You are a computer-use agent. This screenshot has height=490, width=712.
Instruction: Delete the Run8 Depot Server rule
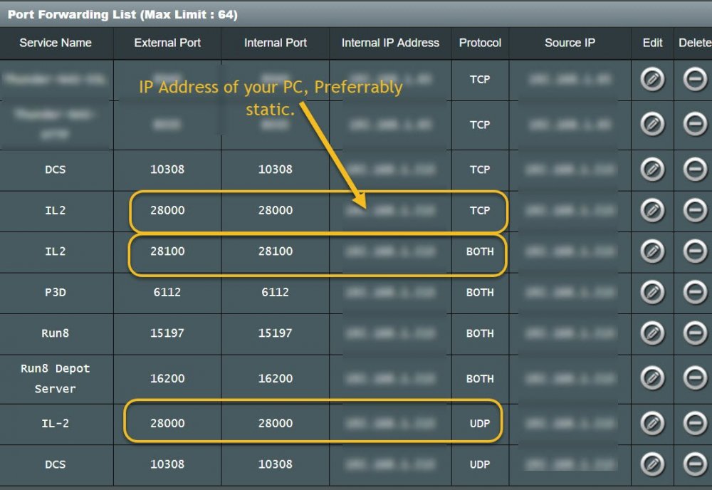(x=694, y=378)
